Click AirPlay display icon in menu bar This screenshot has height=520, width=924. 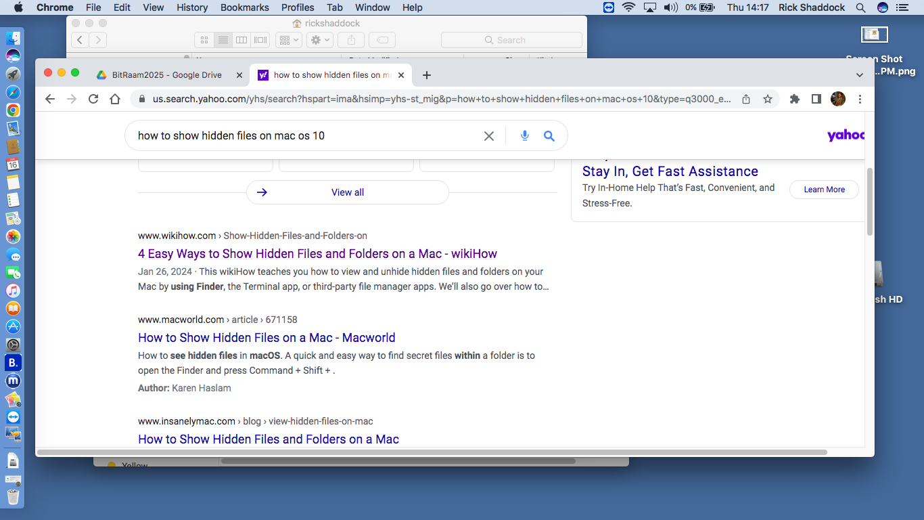[650, 7]
